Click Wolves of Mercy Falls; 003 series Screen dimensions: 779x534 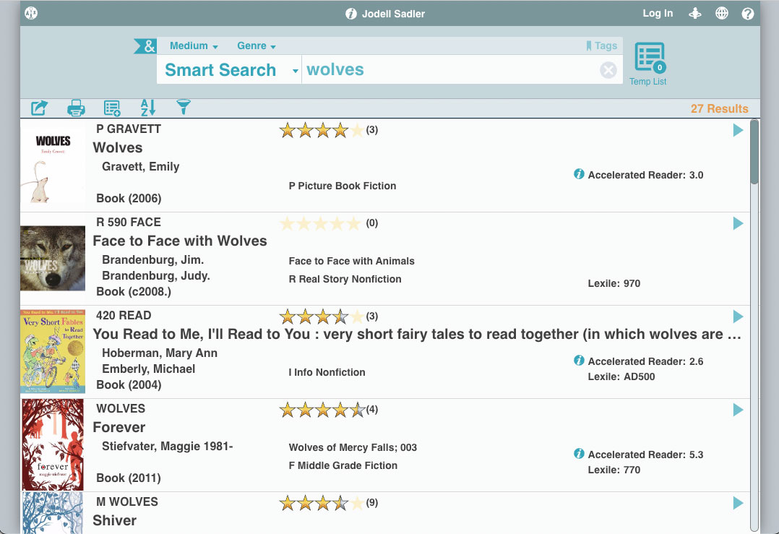point(353,447)
